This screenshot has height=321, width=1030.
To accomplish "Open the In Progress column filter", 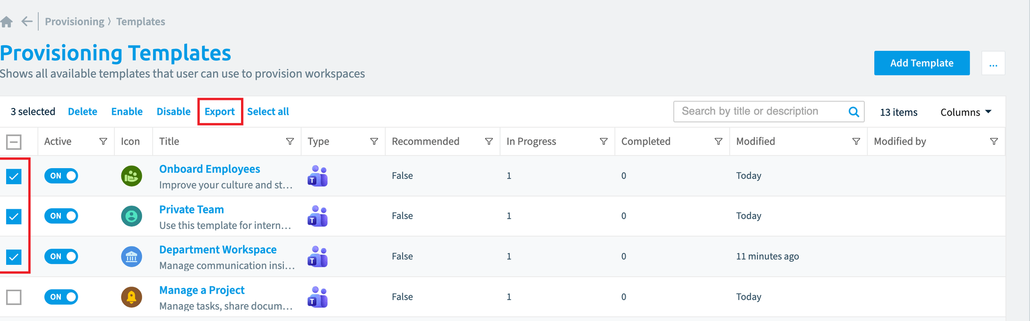I will pos(604,141).
